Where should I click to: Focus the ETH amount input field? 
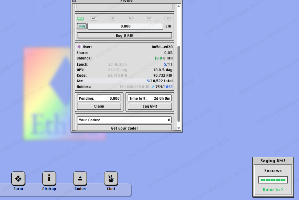click(x=125, y=26)
